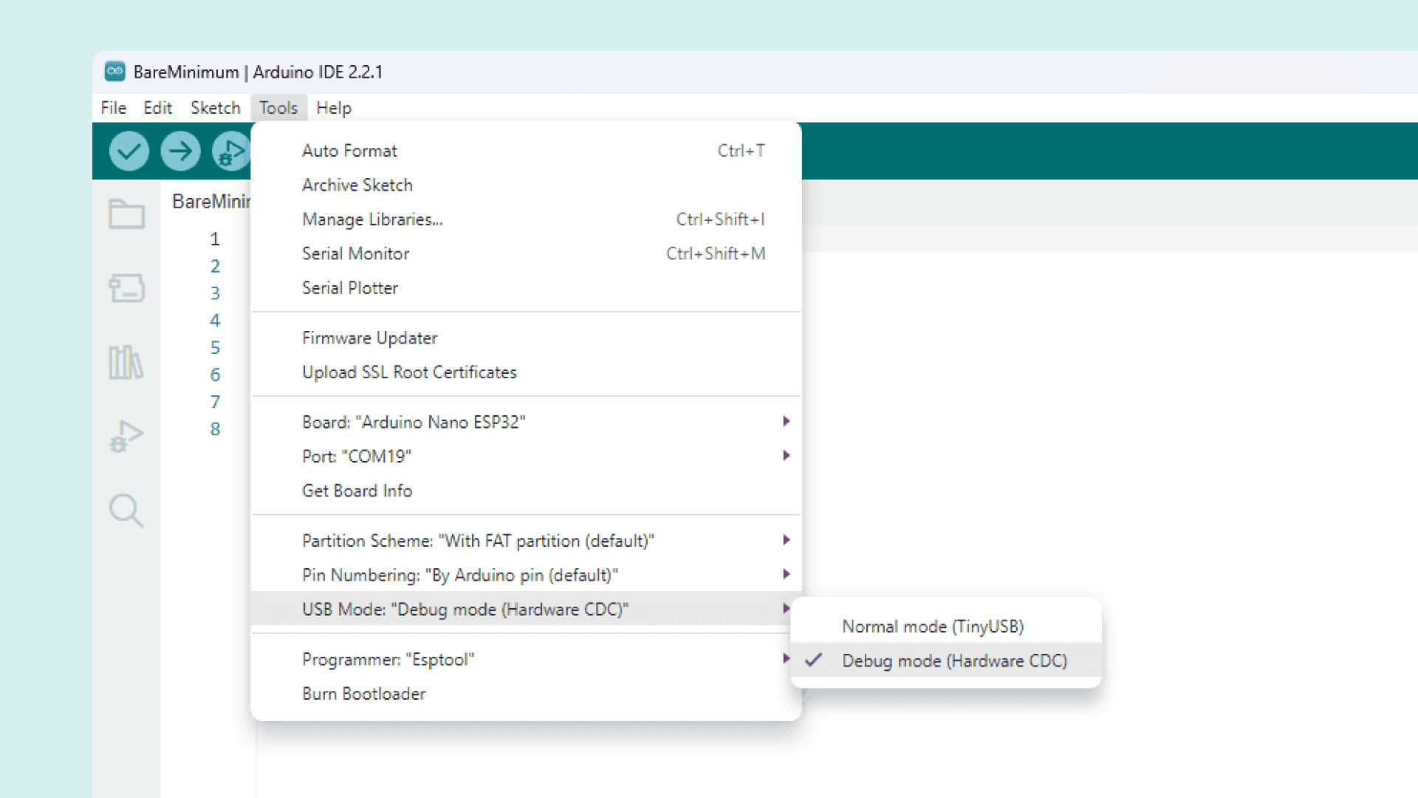The height and width of the screenshot is (798, 1418).
Task: Open the Boards Manager sidebar icon
Action: point(126,288)
